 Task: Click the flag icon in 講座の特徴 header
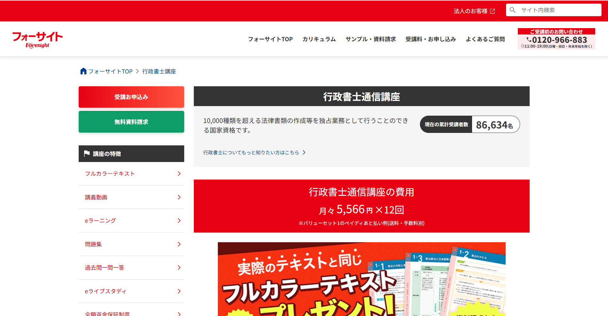(87, 154)
